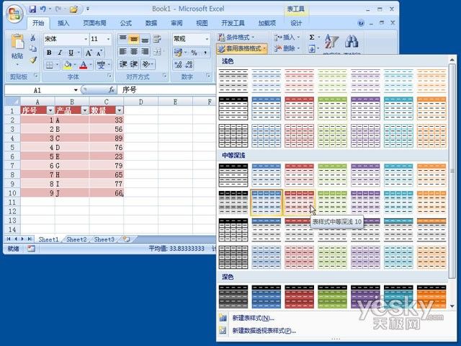The width and height of the screenshot is (461, 346).
Task: Switch to 插入 ribbon tab
Action: coord(63,23)
